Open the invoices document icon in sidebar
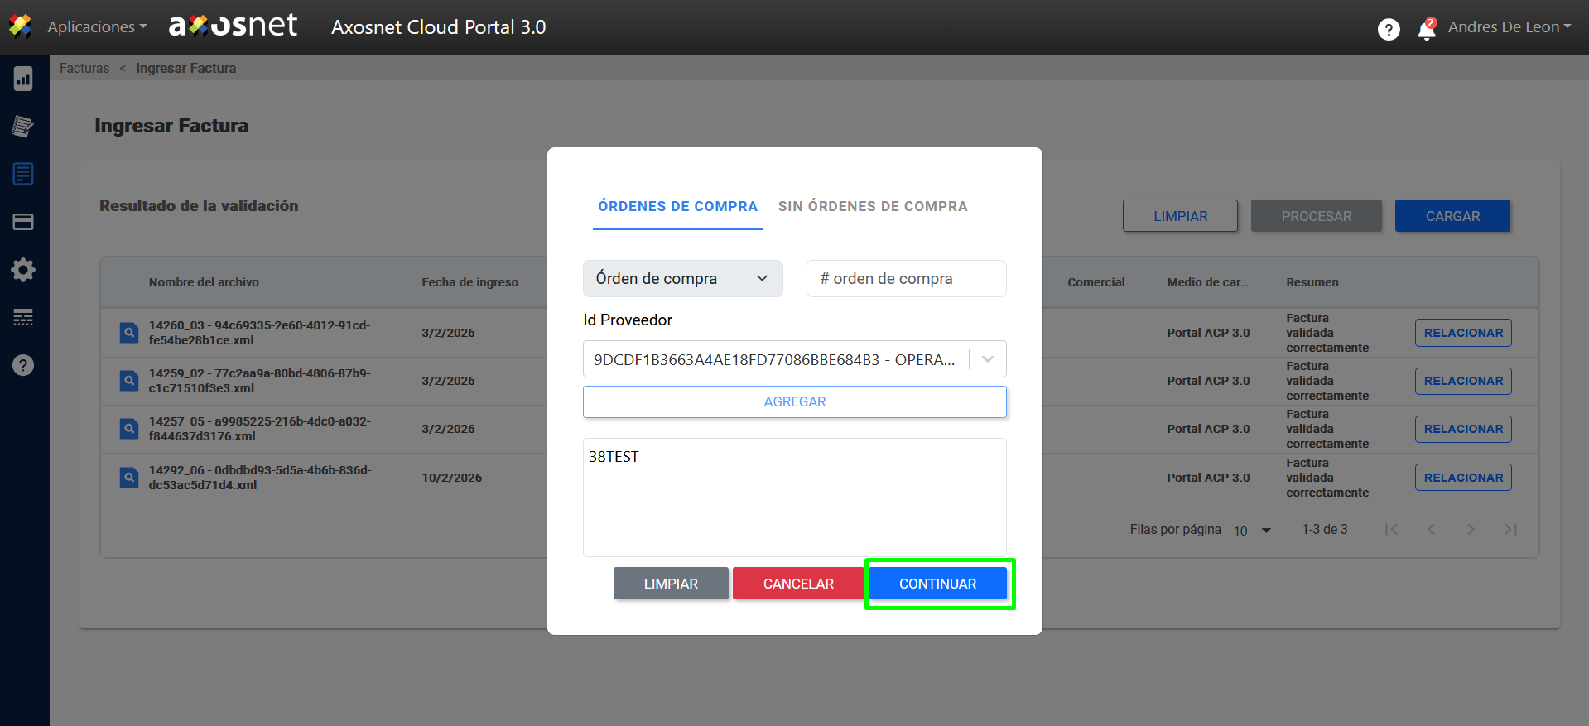This screenshot has width=1589, height=726. 23,174
